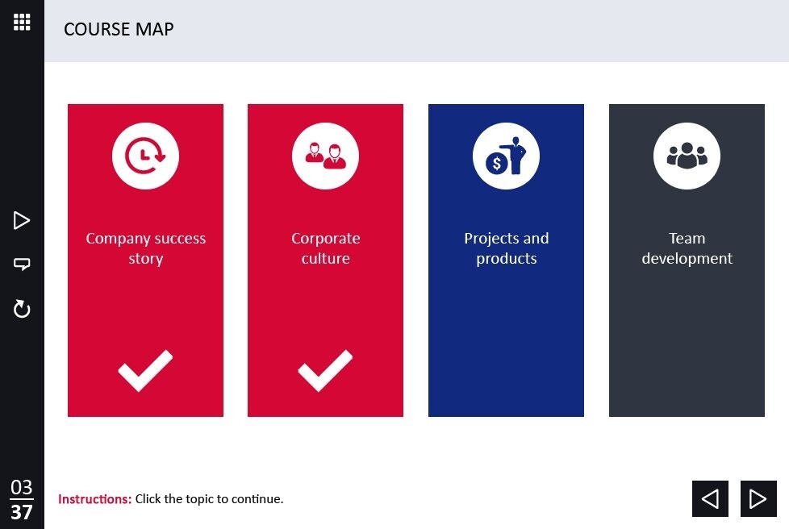Select the Company success story label
Screen dimensions: 789x529
point(145,248)
